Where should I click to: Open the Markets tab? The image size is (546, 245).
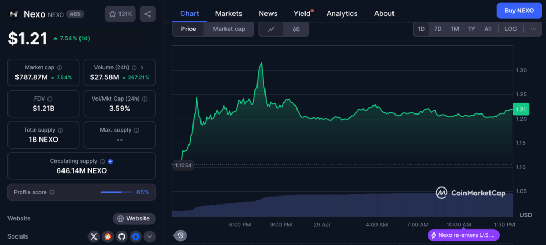pos(228,13)
